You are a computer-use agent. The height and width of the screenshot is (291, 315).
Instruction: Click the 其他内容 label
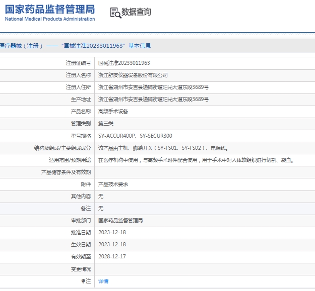[81, 197]
